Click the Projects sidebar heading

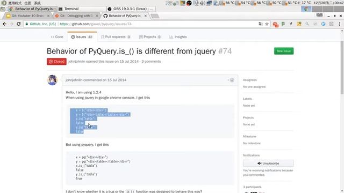tap(248, 117)
